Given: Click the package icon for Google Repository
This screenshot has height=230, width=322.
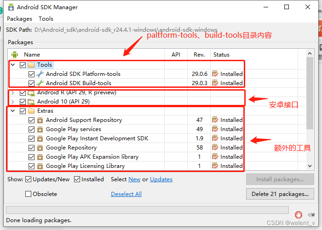Looking at the screenshot, I should (40, 148).
